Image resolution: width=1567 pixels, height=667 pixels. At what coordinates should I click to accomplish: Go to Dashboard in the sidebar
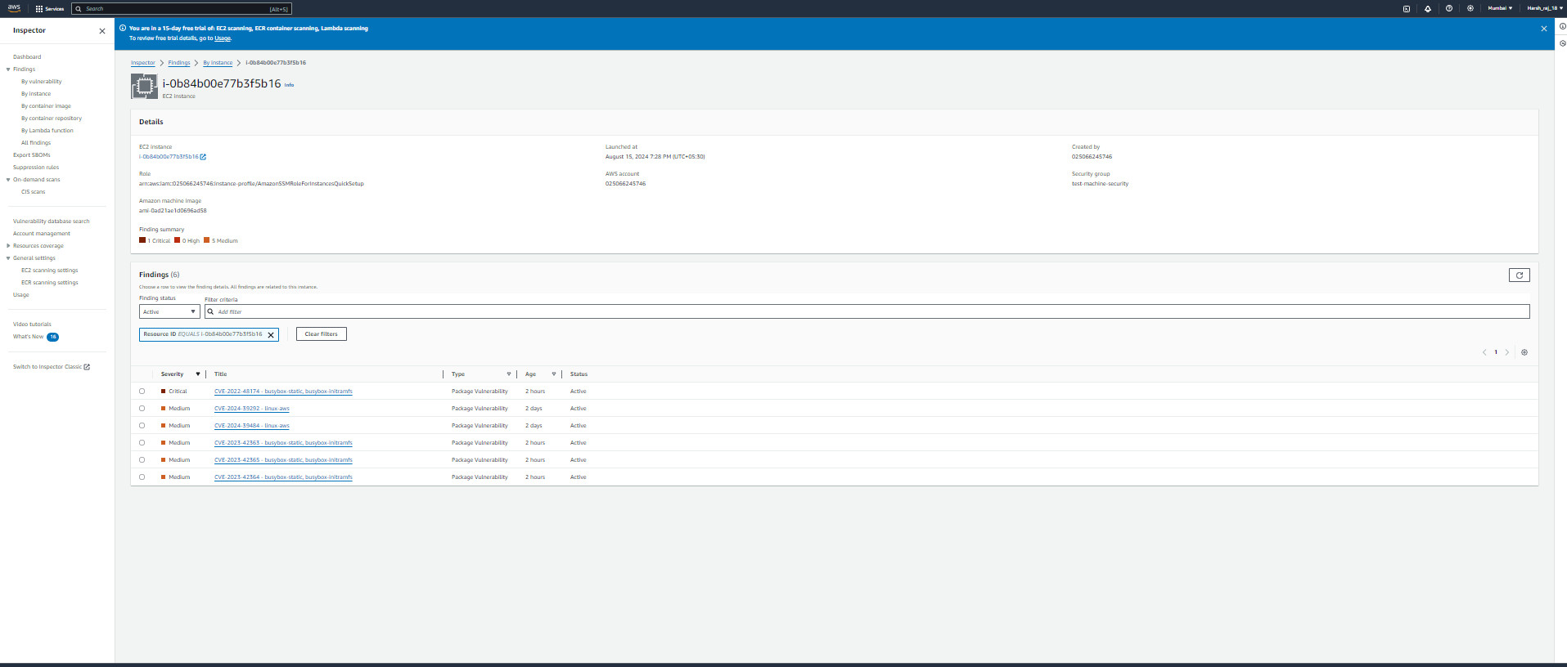coord(27,57)
